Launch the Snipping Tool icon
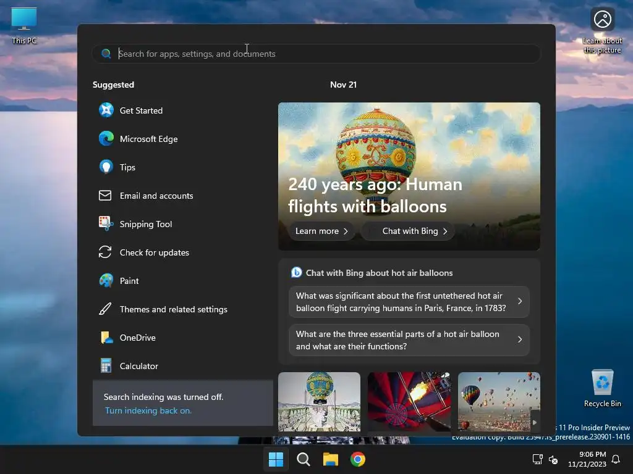 tap(106, 223)
